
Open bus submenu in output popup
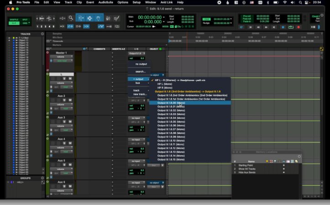[x=139, y=83]
